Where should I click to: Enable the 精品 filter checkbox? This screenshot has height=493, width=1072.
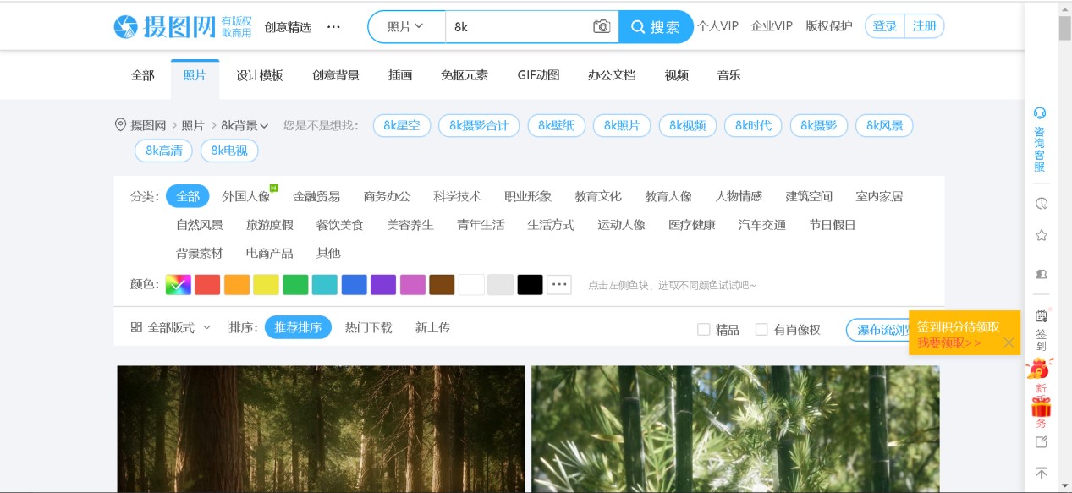click(705, 329)
